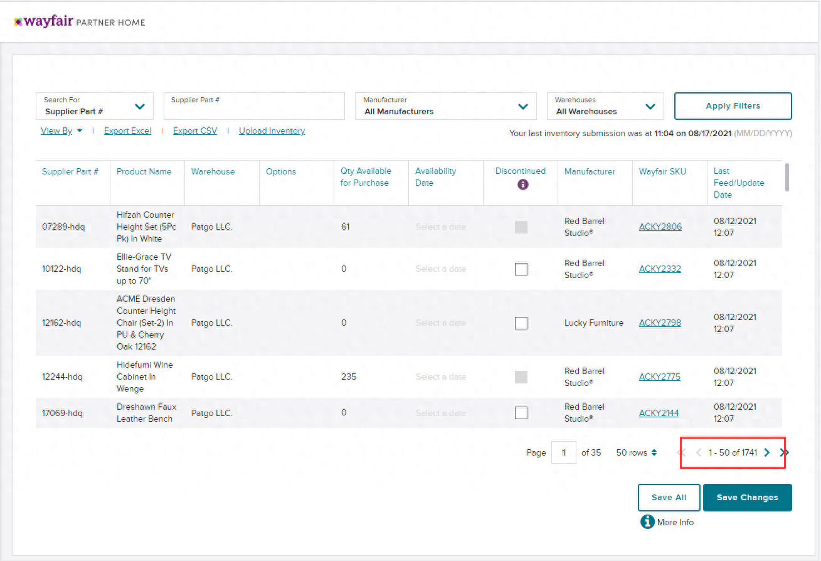Click greyed Discontinued checkbox for 07289-hdq
821x561 pixels.
click(x=521, y=227)
